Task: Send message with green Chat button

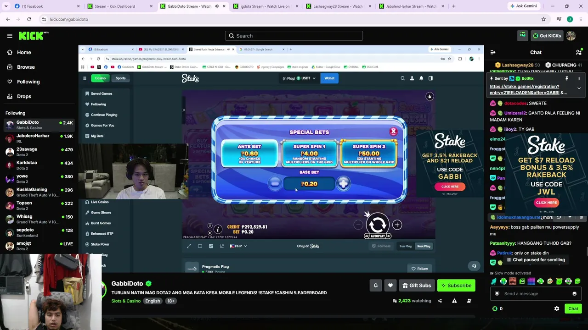Action: [573, 308]
